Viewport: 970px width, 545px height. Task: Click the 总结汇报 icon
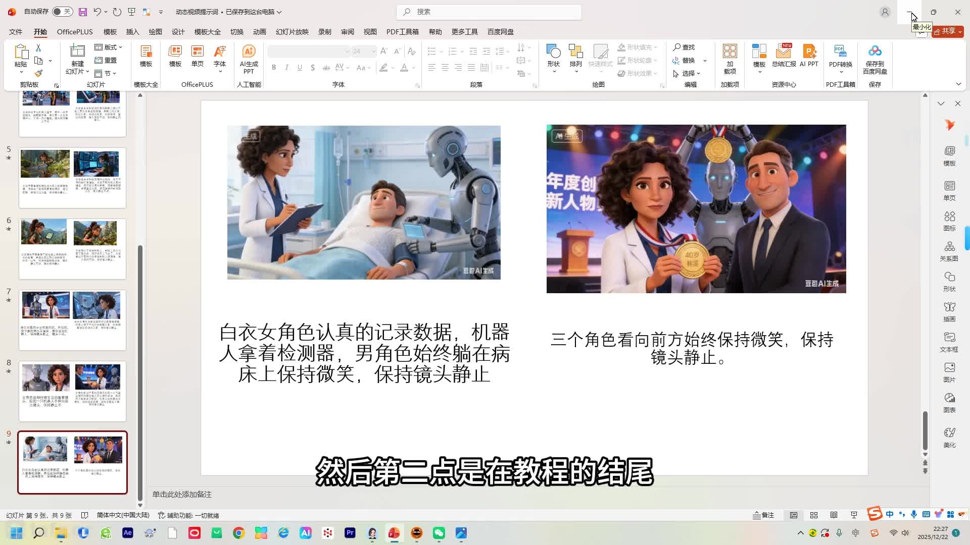coord(784,52)
